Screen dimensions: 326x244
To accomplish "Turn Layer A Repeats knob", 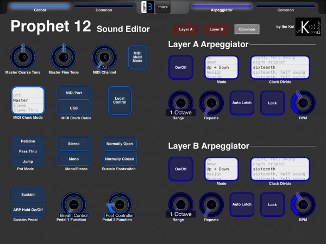I will (x=211, y=102).
